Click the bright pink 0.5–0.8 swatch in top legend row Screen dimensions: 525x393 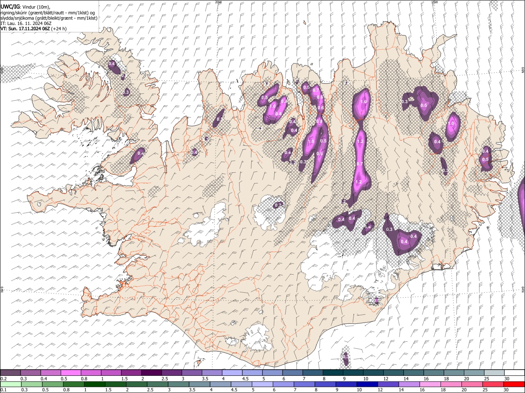[x=71, y=373]
